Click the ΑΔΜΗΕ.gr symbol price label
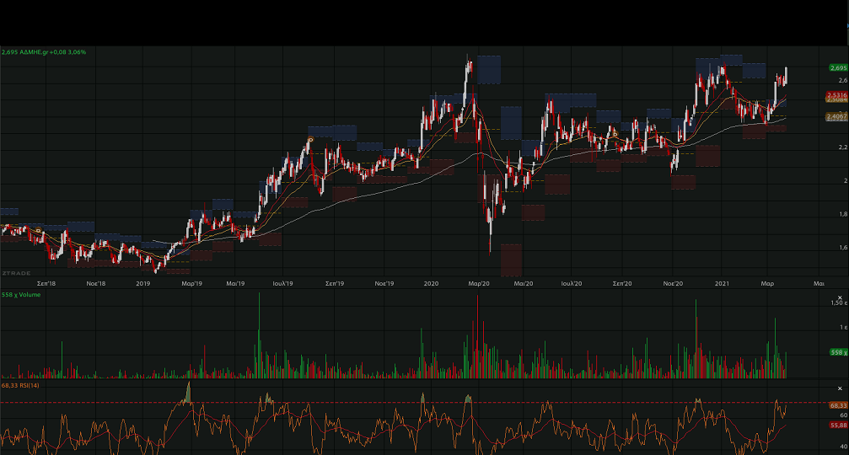Viewport: 849px width, 455px height. pos(44,52)
